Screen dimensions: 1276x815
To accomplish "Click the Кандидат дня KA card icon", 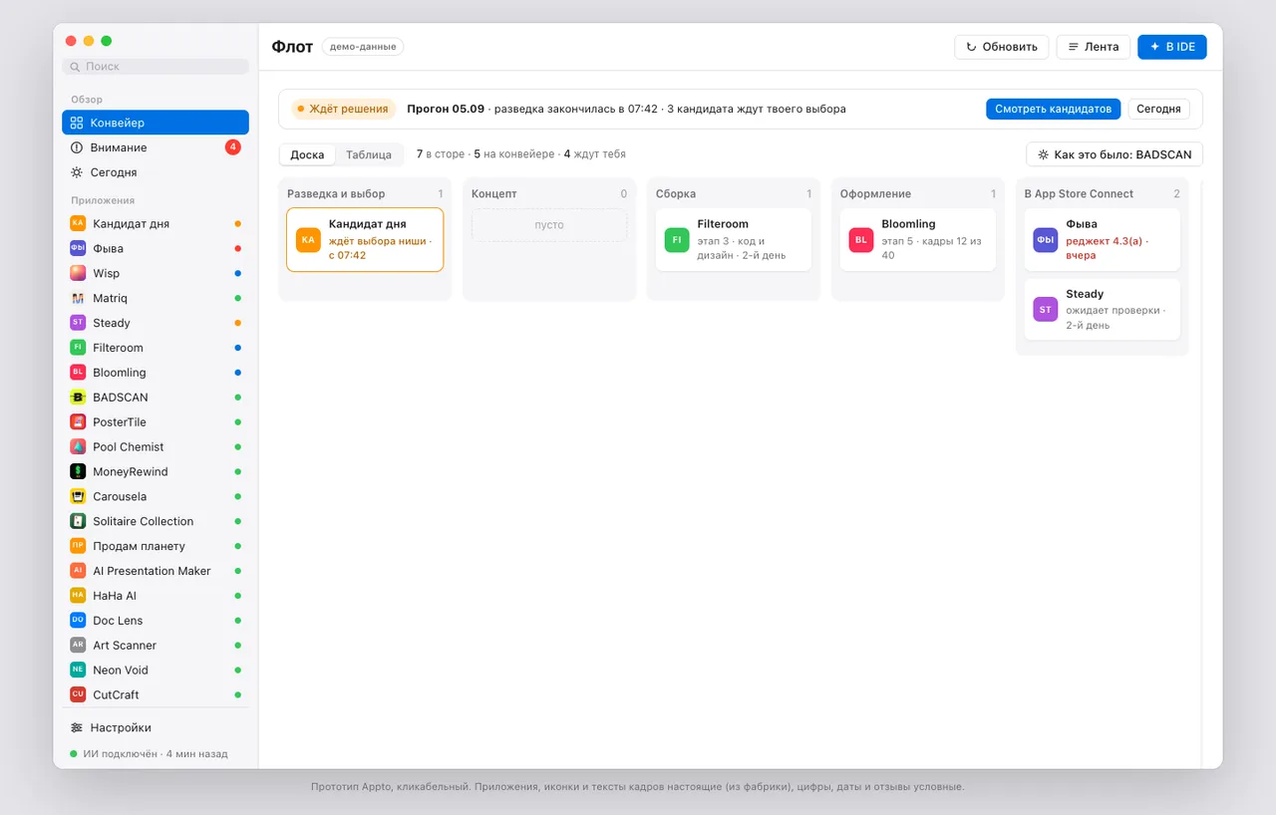I will 308,239.
